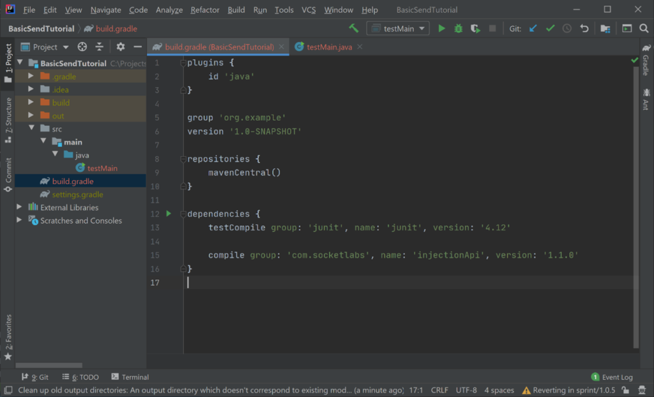Click the lock icon in status bar
The height and width of the screenshot is (397, 654).
click(625, 391)
